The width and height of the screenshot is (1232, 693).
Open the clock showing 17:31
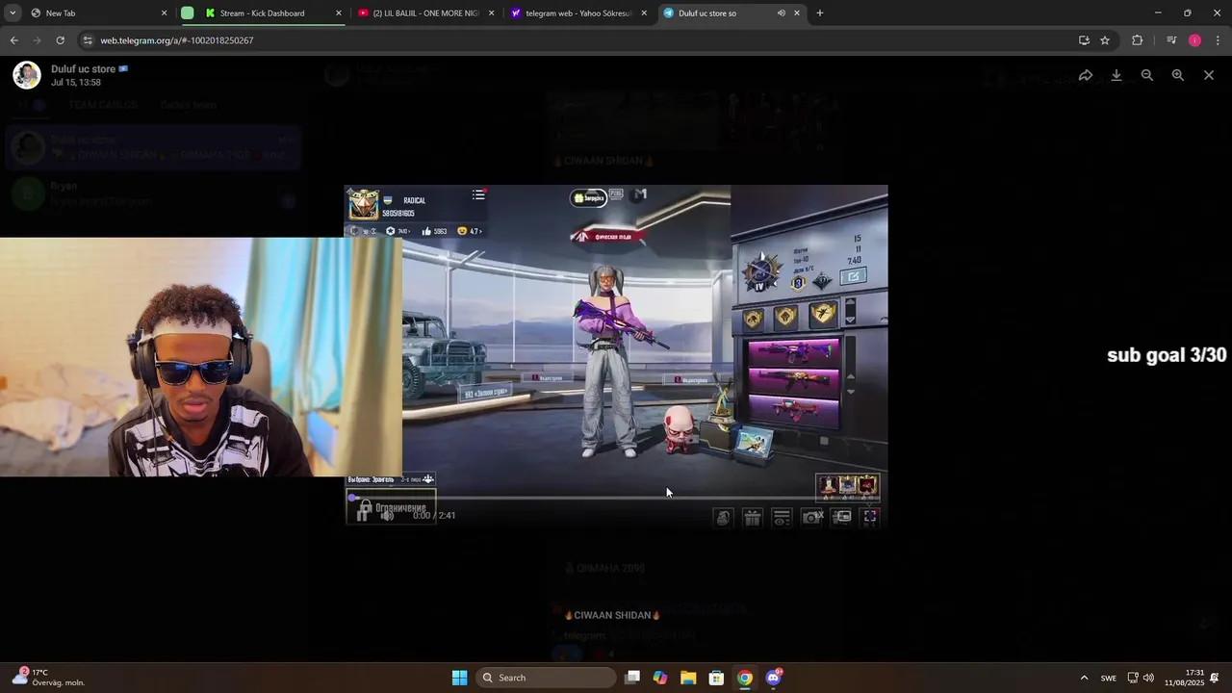pyautogui.click(x=1184, y=678)
